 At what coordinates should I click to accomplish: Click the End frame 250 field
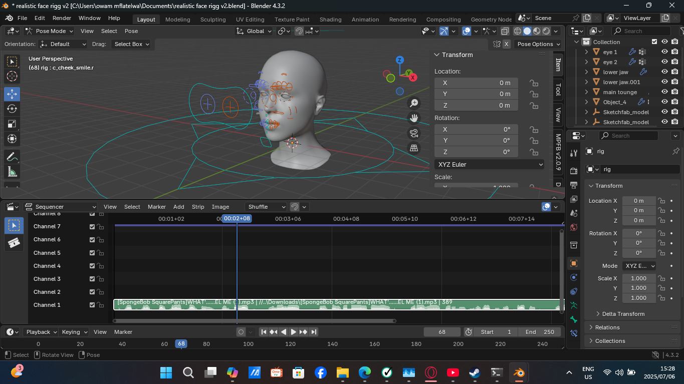540,332
